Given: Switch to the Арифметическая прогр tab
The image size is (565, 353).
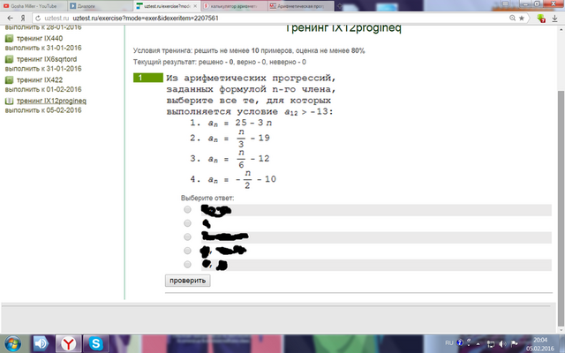Looking at the screenshot, I should click(300, 6).
